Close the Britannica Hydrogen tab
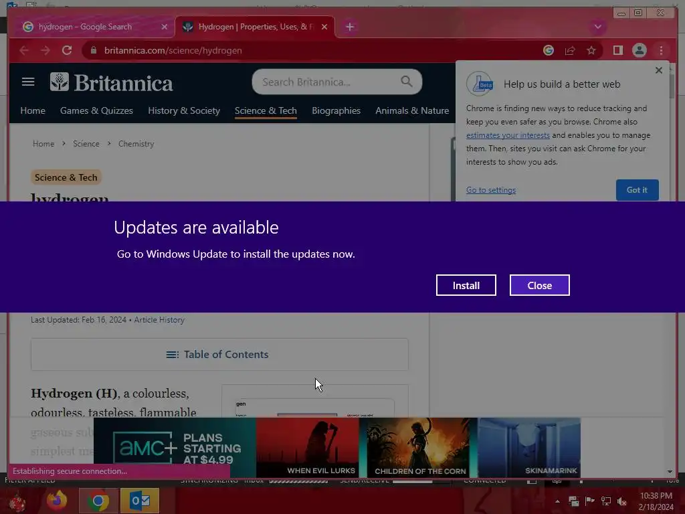Viewport: 685px width, 514px height. click(324, 27)
